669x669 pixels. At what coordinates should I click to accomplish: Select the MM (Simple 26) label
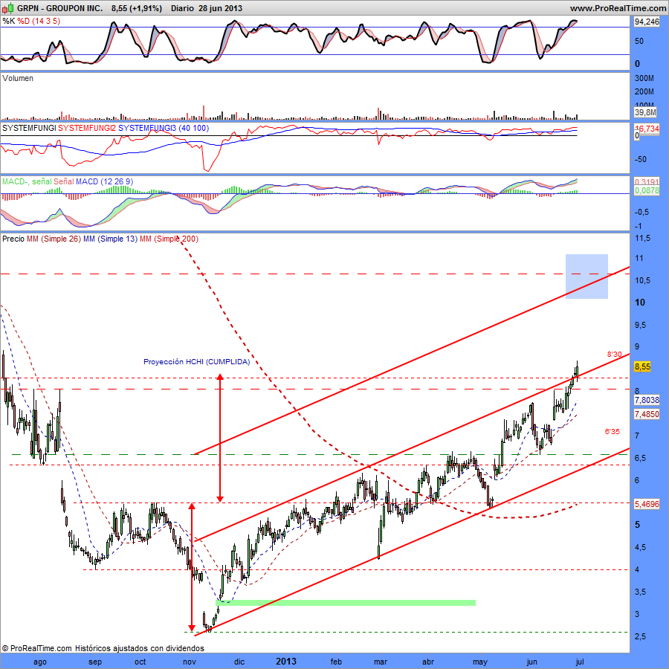pos(54,239)
